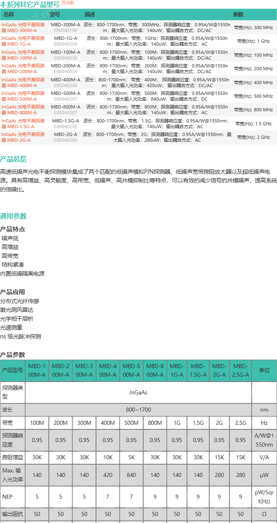Click the MBD-500M-A description with 840uW
This screenshot has width=277, height=523.
pyautogui.click(x=157, y=96)
